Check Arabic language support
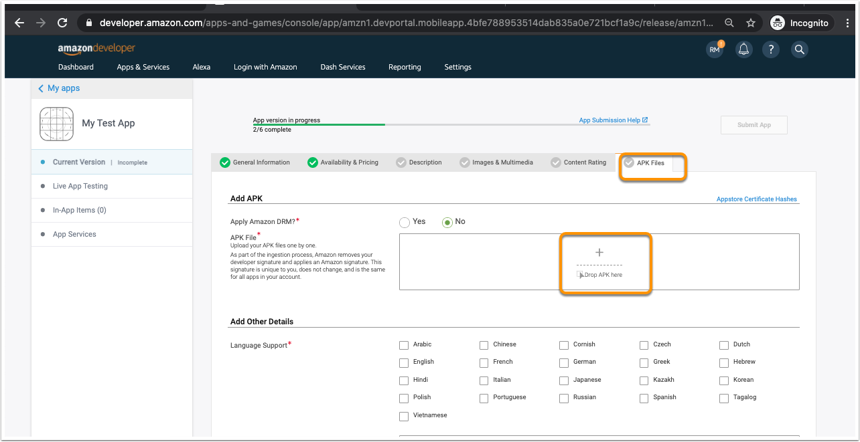 pos(404,345)
